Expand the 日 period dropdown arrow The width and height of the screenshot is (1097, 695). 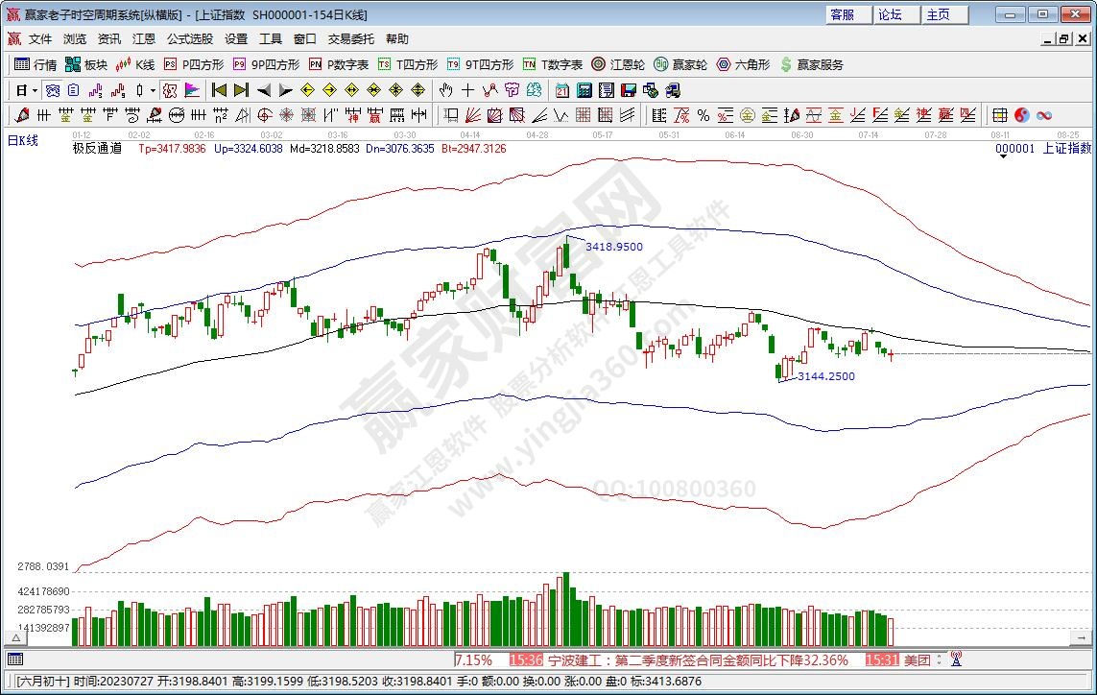pos(35,90)
